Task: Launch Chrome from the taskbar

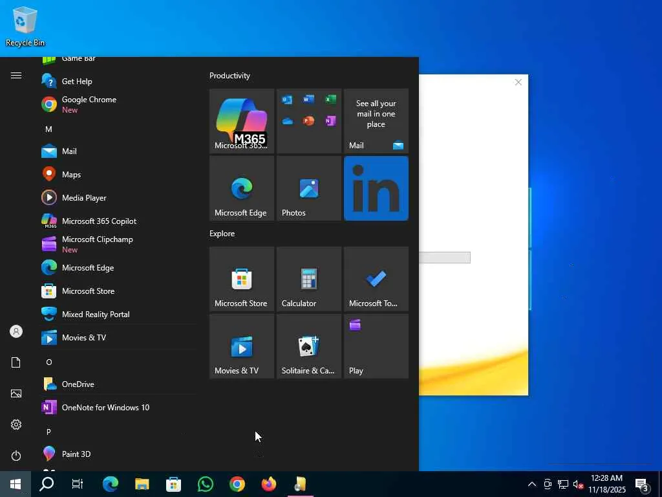Action: coord(237,484)
